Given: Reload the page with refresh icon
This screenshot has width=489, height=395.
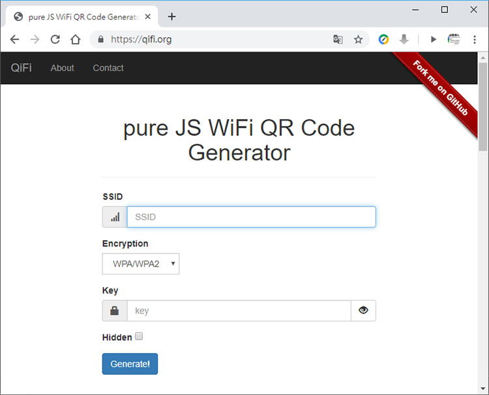Looking at the screenshot, I should point(55,39).
